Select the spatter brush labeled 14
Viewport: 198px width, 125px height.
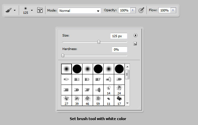pos(109,90)
